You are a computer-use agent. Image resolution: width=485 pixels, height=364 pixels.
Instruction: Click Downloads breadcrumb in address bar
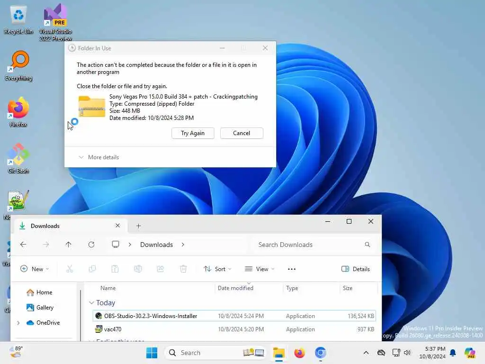pos(156,245)
